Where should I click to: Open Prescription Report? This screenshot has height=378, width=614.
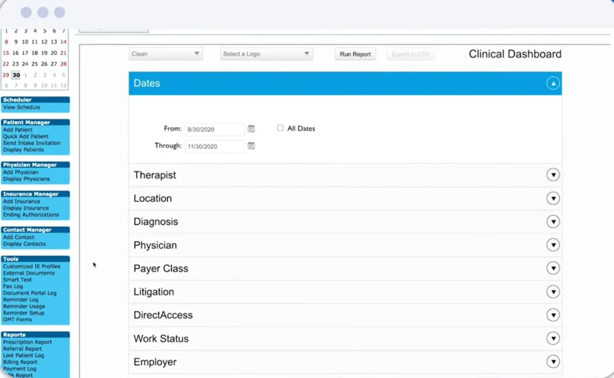[28, 342]
